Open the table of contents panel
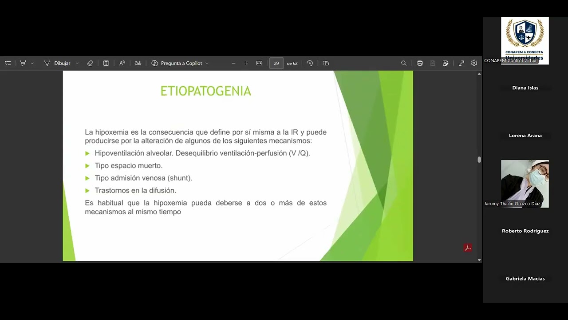The width and height of the screenshot is (568, 320). point(8,63)
